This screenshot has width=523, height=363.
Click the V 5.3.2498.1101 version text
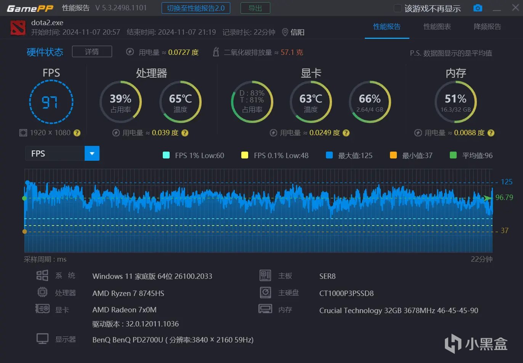click(x=121, y=8)
